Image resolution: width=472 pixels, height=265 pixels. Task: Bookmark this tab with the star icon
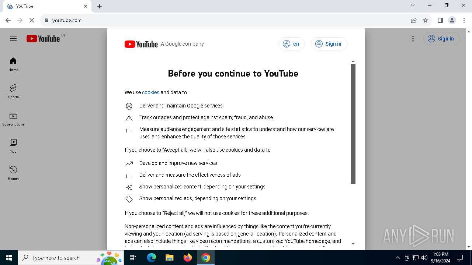[426, 20]
